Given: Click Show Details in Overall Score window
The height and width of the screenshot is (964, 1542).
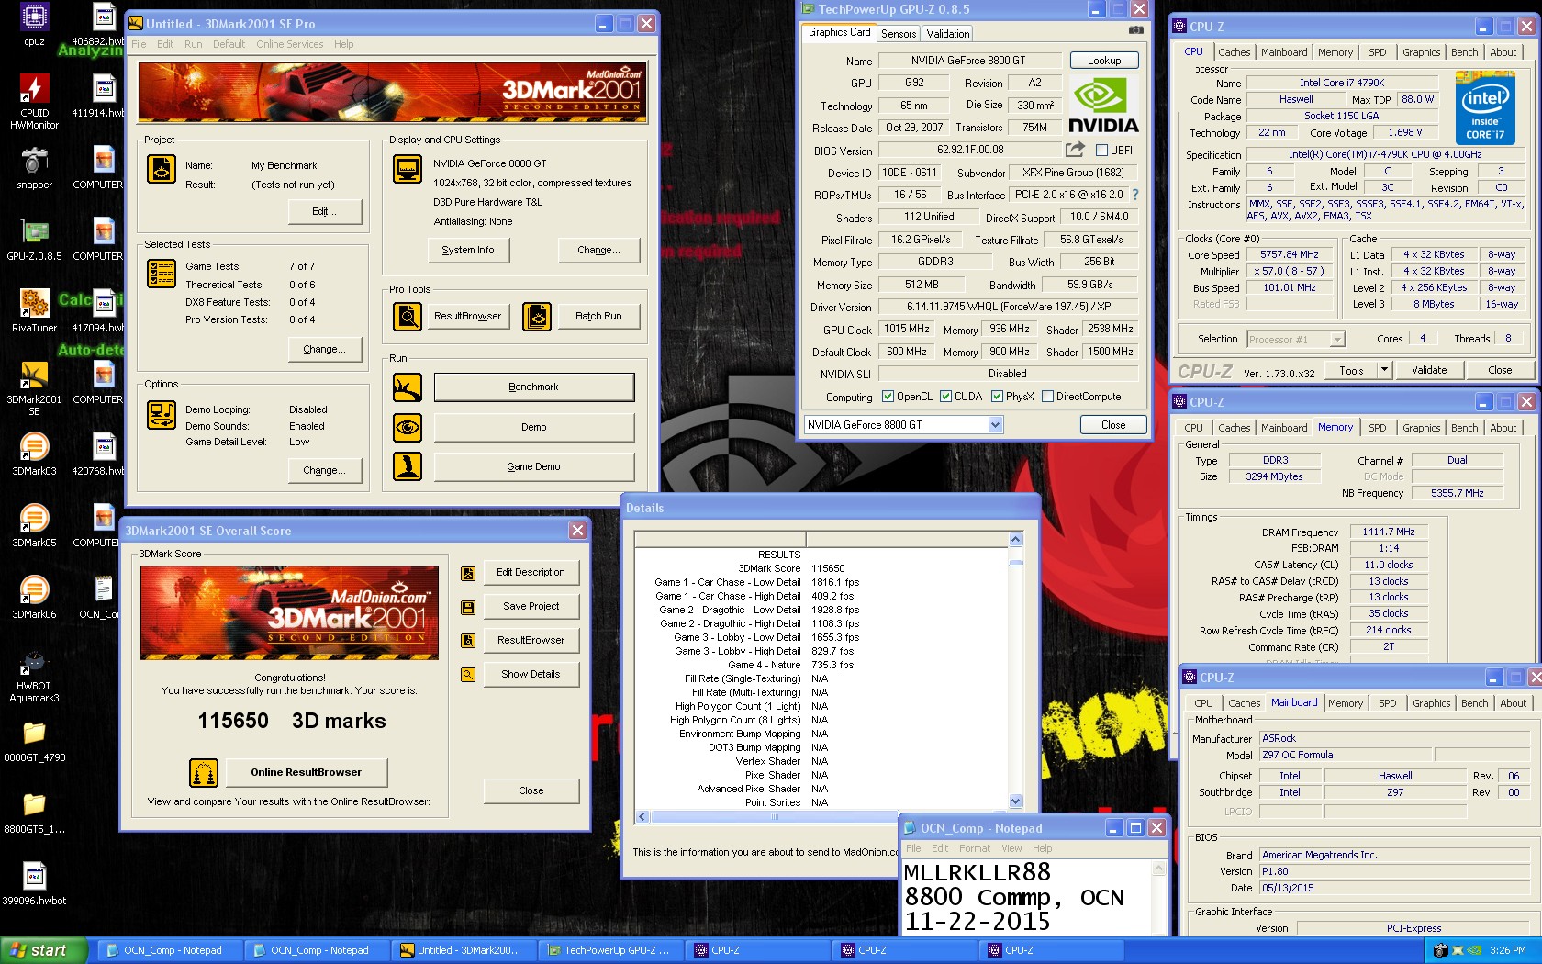Looking at the screenshot, I should click(x=531, y=674).
